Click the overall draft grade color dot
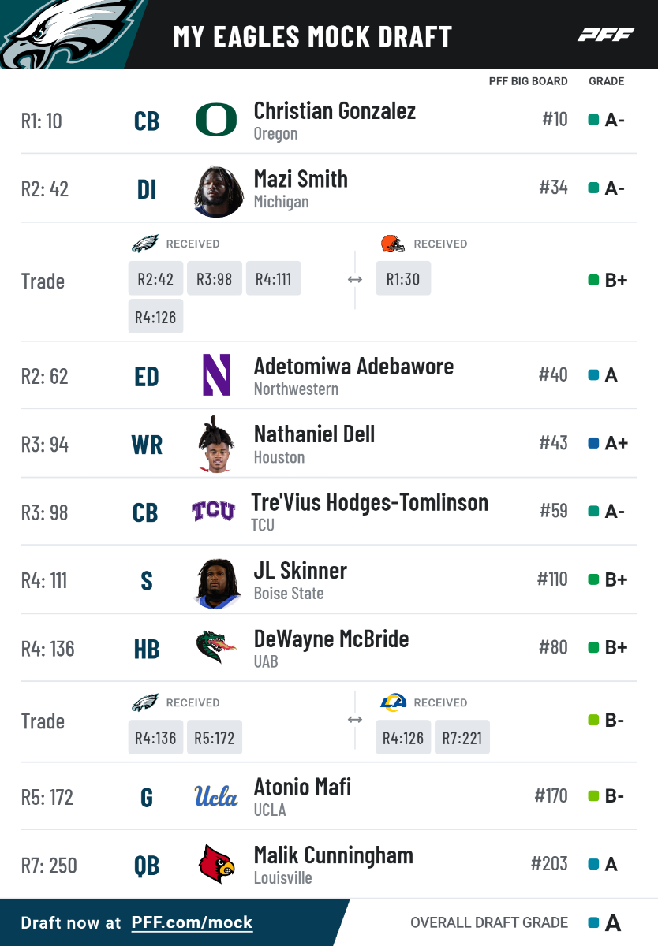This screenshot has width=658, height=946. [593, 922]
